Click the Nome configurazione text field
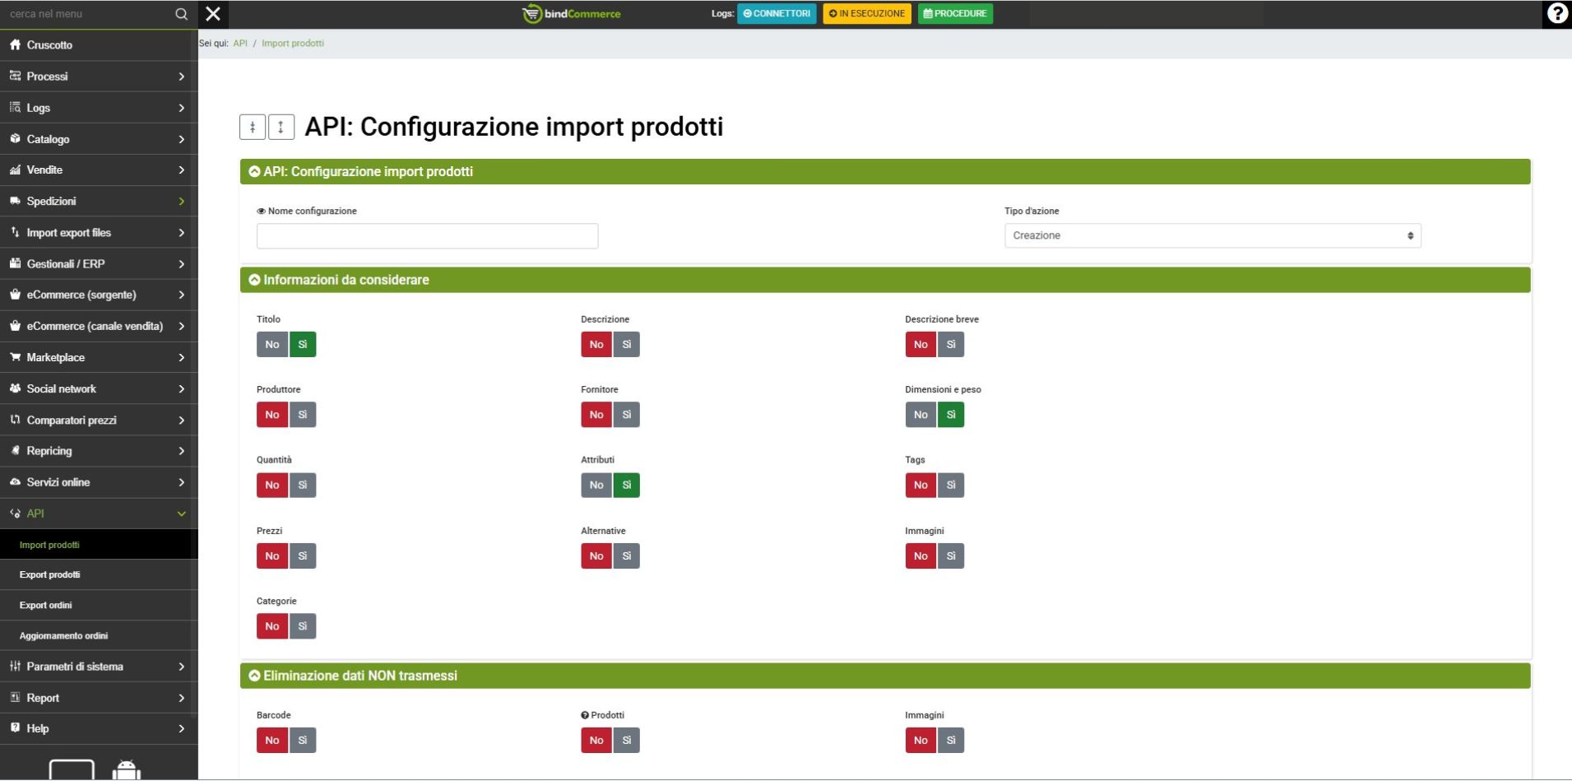Image resolution: width=1572 pixels, height=781 pixels. tap(427, 236)
